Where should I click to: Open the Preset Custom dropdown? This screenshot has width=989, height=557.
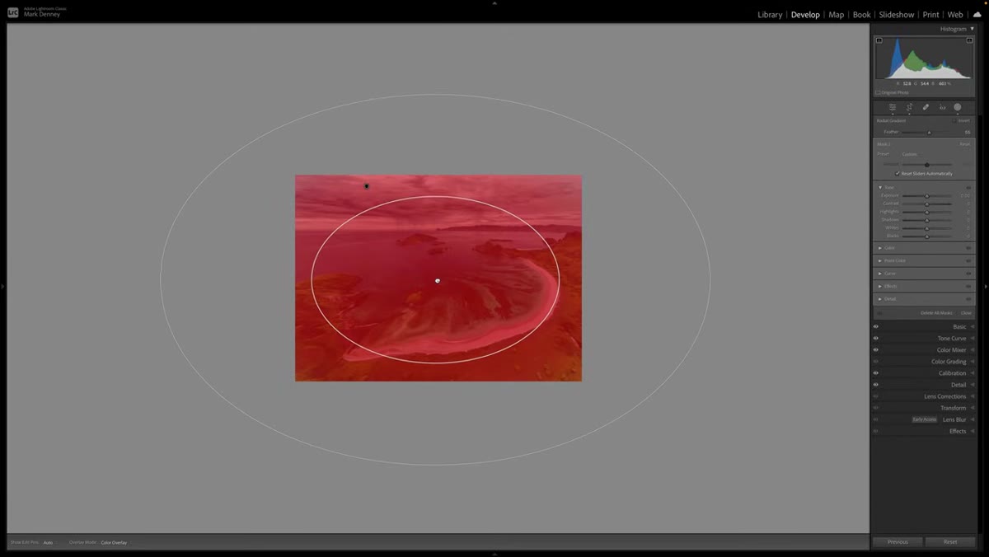(x=909, y=154)
